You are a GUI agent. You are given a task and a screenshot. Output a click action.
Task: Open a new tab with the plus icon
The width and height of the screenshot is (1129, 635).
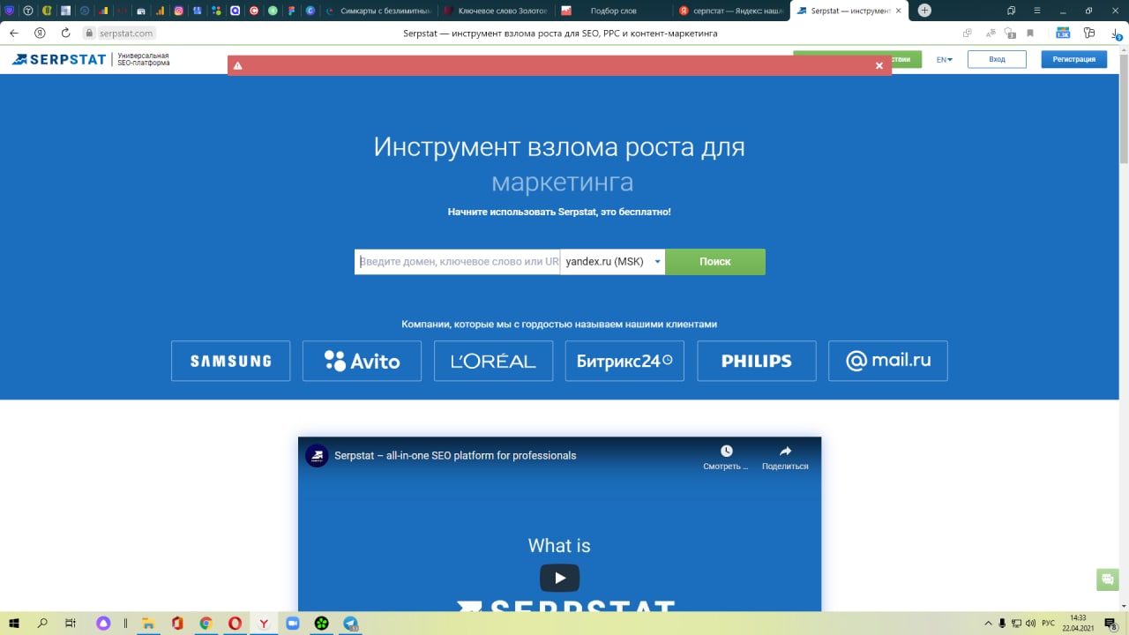coord(924,11)
